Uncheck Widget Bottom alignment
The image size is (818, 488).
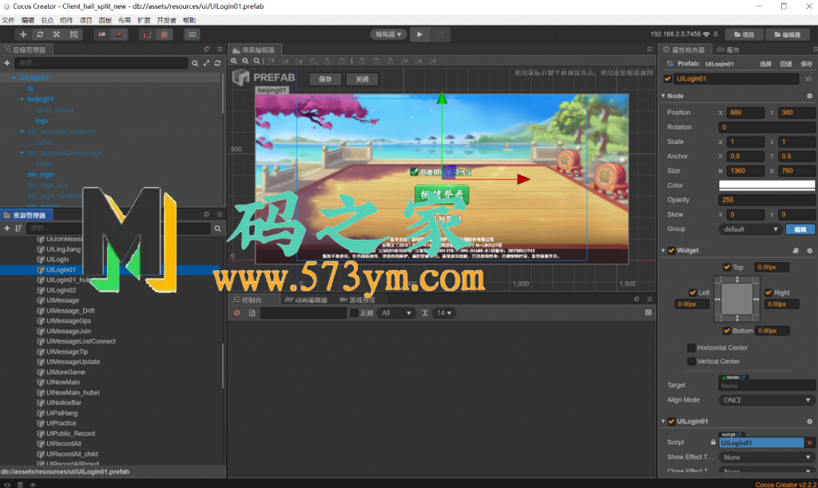[x=727, y=331]
